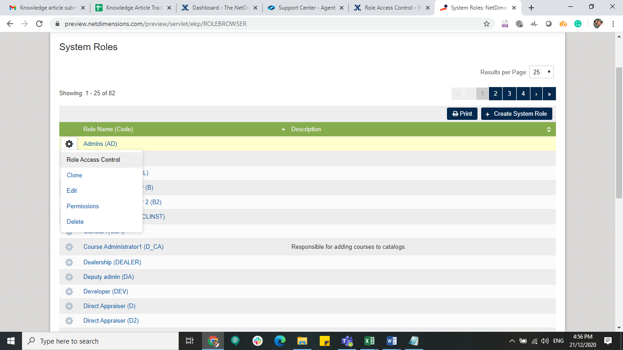The image size is (623, 350).
Task: Go to results page 4
Action: point(523,93)
